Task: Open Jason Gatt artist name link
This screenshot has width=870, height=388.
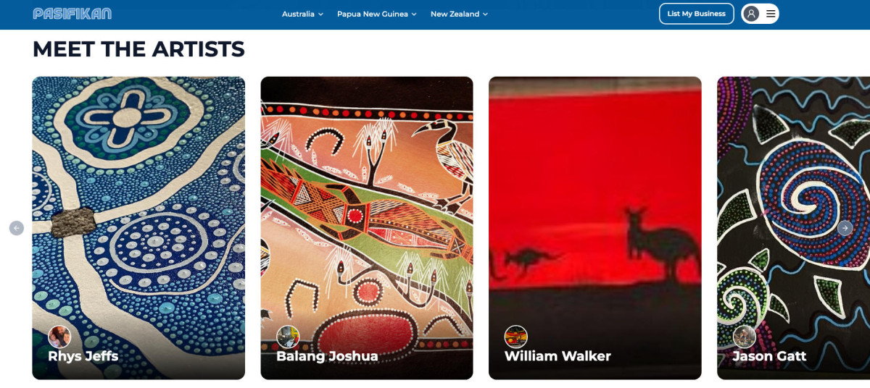Action: (769, 356)
